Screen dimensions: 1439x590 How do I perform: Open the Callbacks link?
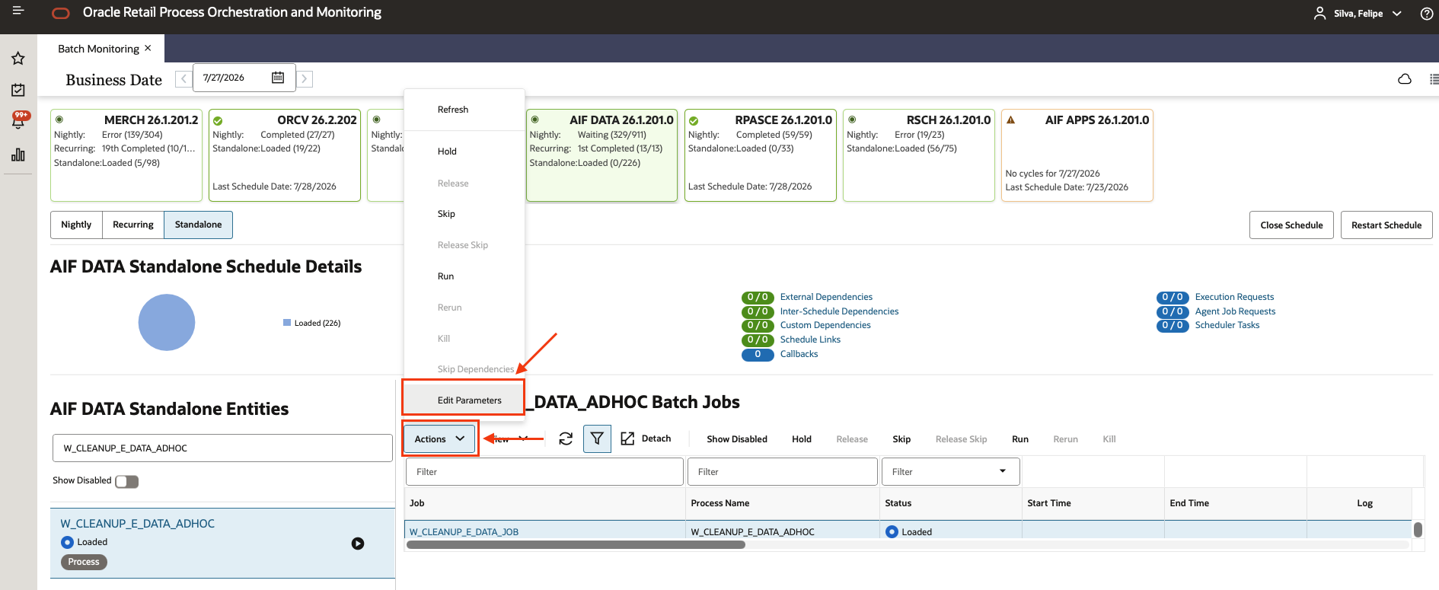pos(799,354)
